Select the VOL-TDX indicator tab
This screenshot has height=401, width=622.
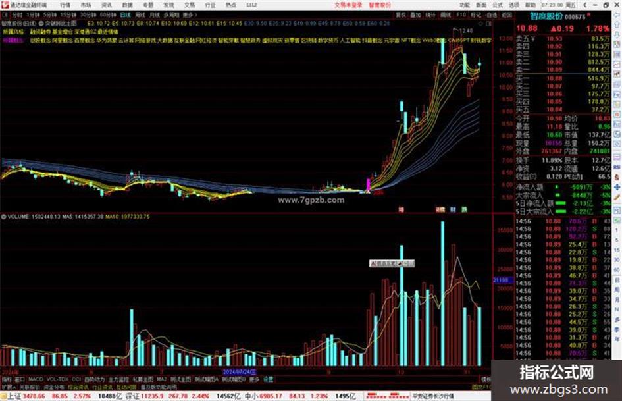pyautogui.click(x=57, y=379)
